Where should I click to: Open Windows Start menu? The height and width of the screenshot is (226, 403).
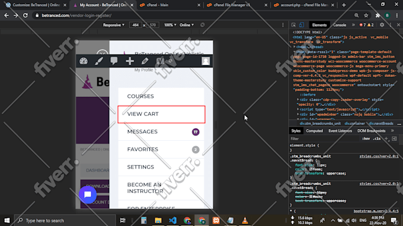coord(7,220)
